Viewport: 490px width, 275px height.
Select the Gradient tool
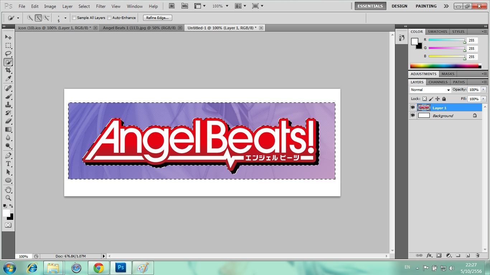[x=8, y=129]
